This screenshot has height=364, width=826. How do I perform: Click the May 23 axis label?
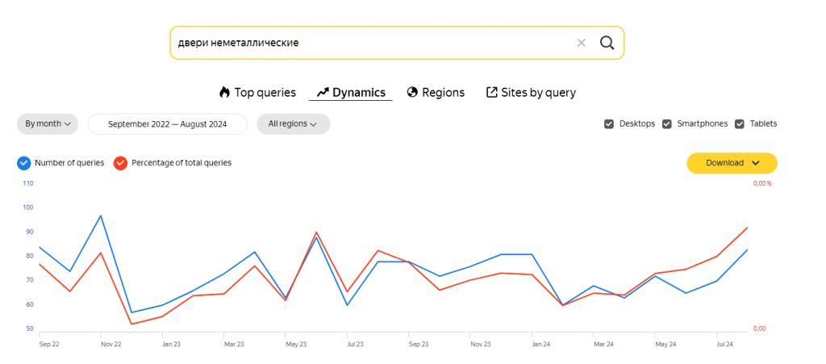(296, 344)
